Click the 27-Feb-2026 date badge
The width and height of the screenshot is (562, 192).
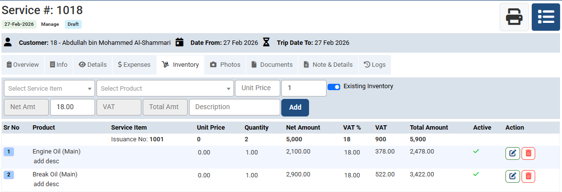point(19,24)
